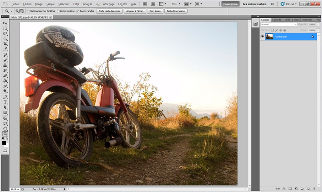Select the Move tool in the toolbox
322x192 pixels.
click(x=5, y=23)
